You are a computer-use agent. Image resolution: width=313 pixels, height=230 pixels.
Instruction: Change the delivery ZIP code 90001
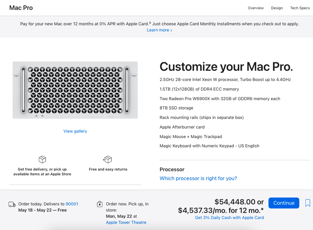pyautogui.click(x=72, y=204)
